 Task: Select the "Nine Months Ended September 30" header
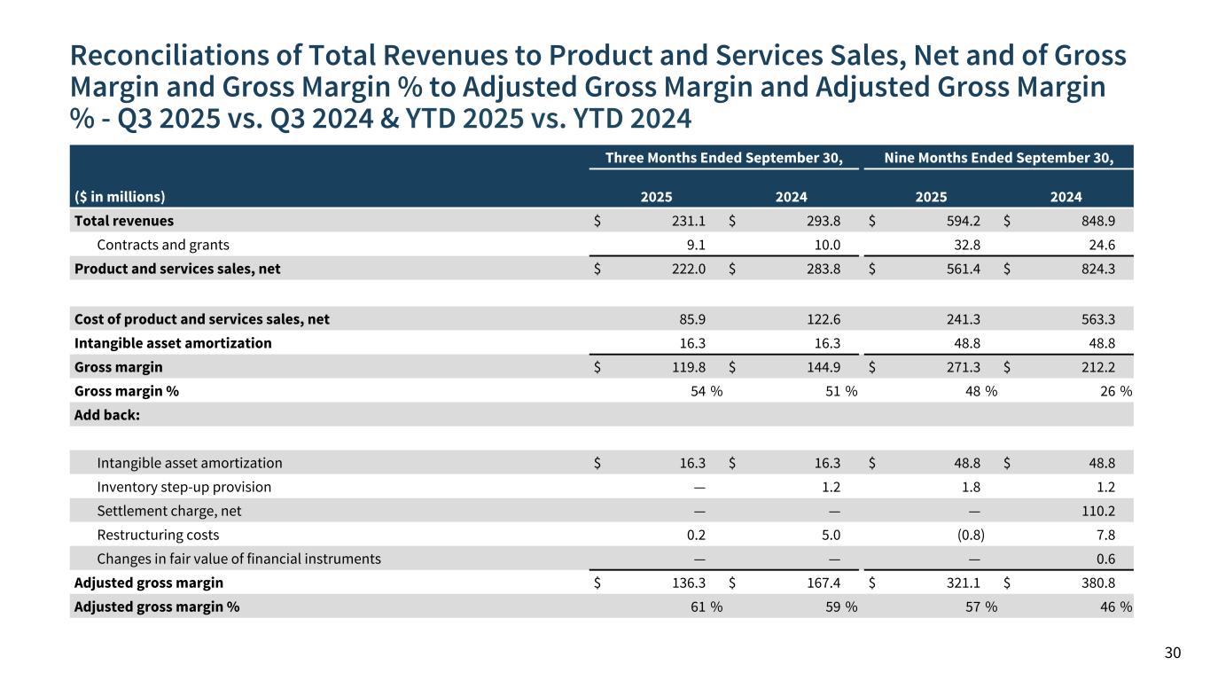(x=998, y=158)
